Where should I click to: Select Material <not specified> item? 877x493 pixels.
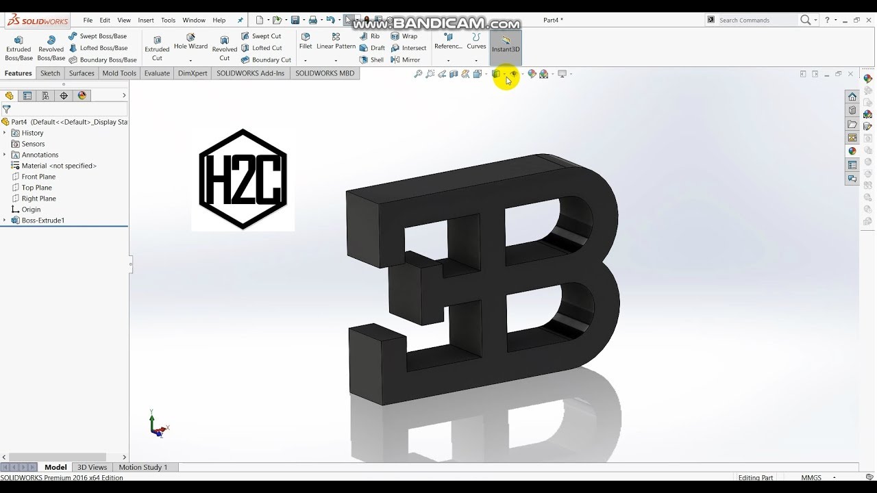pyautogui.click(x=54, y=166)
